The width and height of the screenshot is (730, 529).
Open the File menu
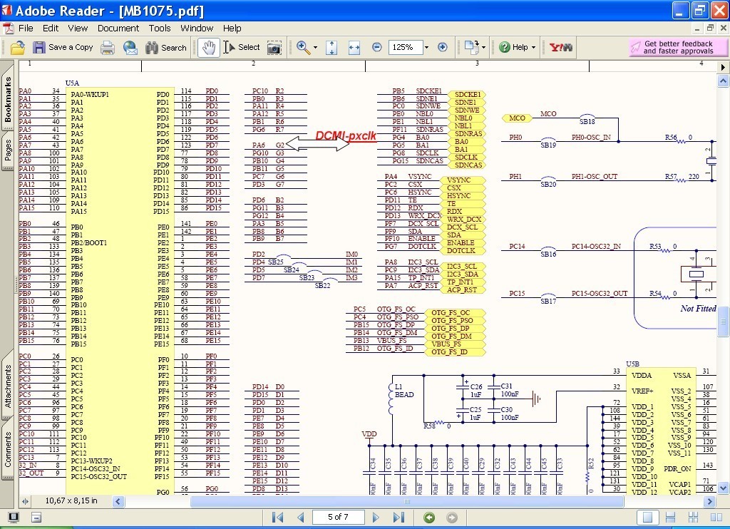click(x=26, y=29)
